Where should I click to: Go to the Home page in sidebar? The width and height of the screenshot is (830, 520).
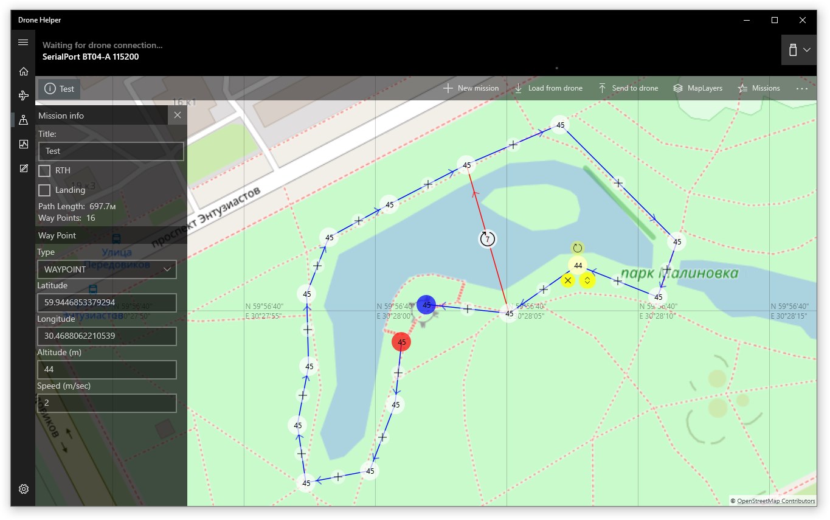[x=23, y=71]
